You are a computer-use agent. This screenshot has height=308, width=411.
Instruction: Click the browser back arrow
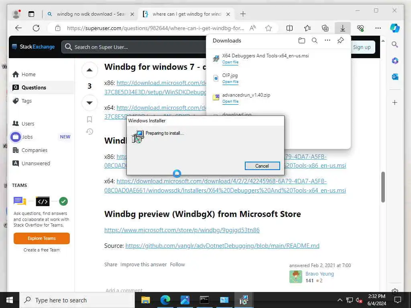tap(18, 28)
